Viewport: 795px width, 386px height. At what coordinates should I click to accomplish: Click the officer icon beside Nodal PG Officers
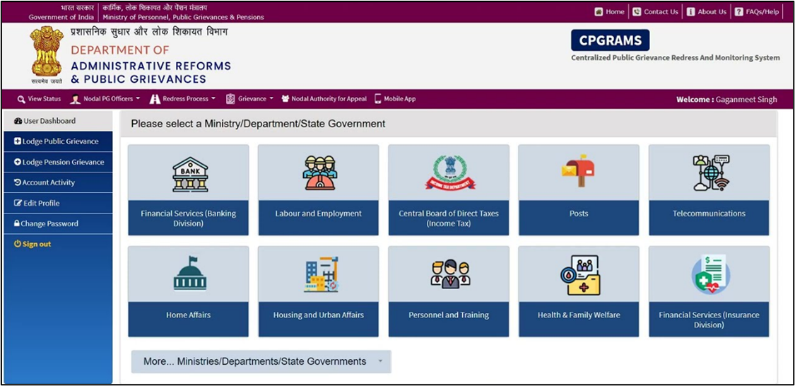pyautogui.click(x=76, y=99)
